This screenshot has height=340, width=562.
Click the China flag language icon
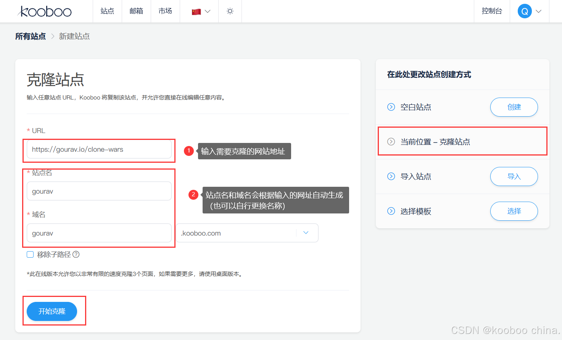[x=196, y=11]
